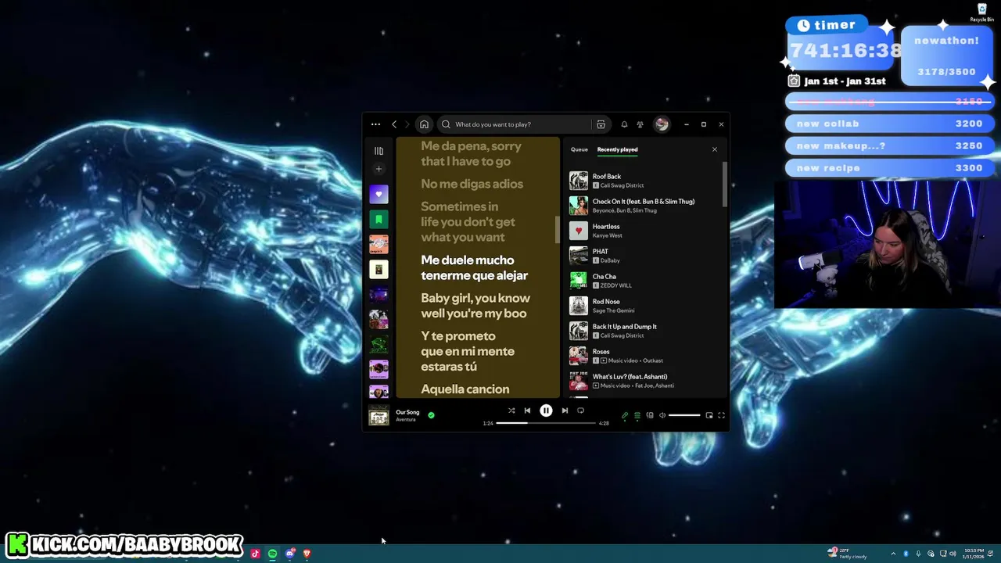The image size is (1001, 563).
Task: Close the queue side panel
Action: (714, 149)
